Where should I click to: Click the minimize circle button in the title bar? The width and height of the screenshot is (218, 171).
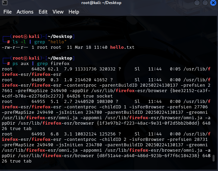pyautogui.click(x=197, y=3)
